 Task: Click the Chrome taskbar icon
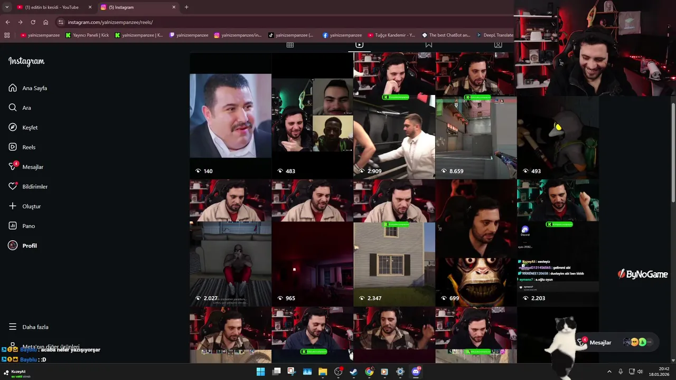(x=369, y=372)
